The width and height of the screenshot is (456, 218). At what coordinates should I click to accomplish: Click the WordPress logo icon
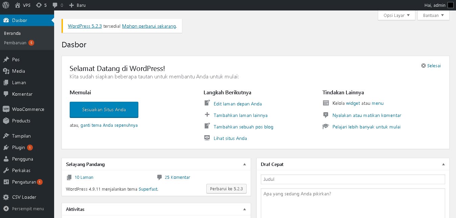(x=6, y=5)
